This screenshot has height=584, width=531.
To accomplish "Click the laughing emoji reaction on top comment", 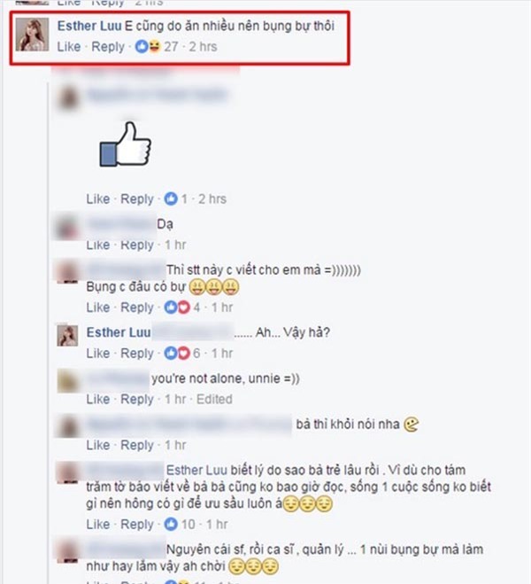I will click(x=154, y=47).
